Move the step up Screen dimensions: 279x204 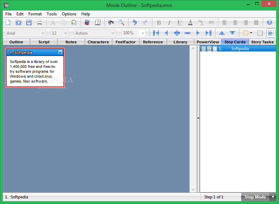click(222, 33)
